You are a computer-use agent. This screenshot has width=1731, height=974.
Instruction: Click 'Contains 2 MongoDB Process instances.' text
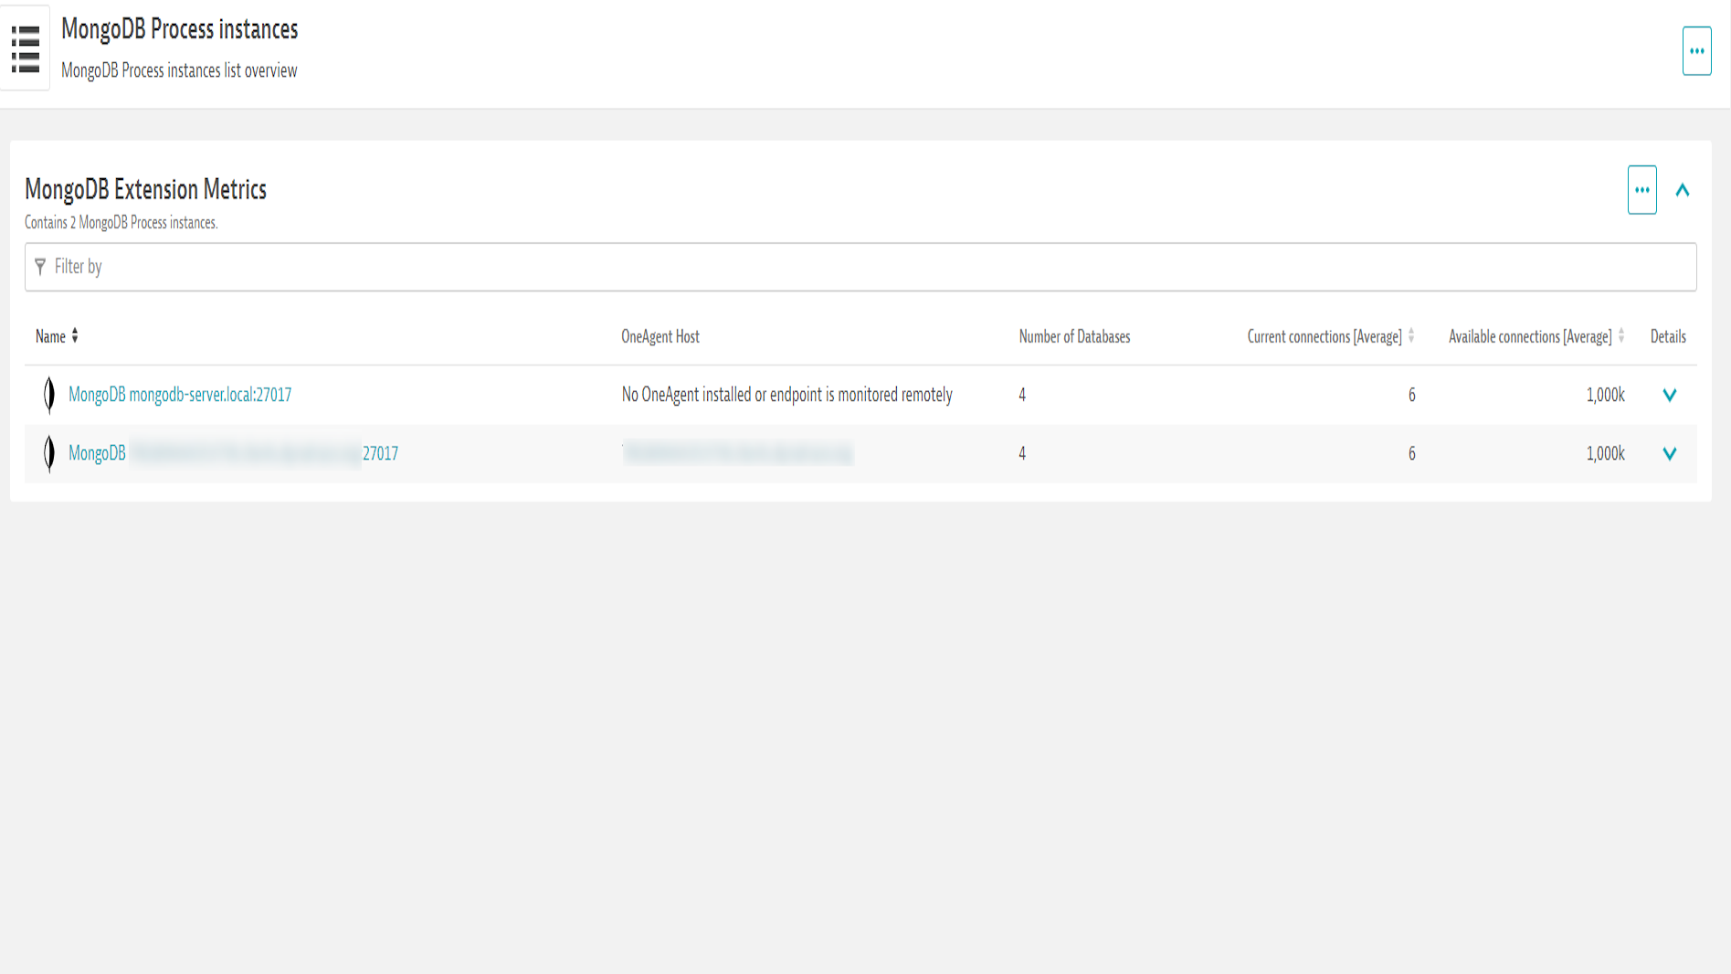[121, 222]
